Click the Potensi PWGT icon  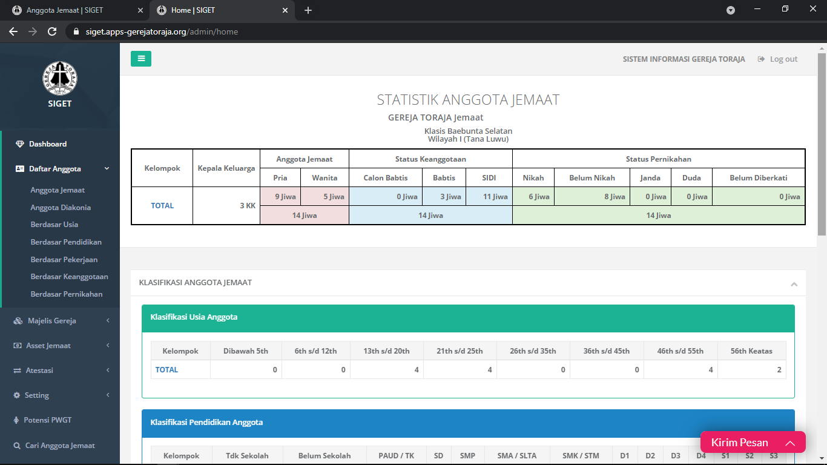click(x=17, y=420)
